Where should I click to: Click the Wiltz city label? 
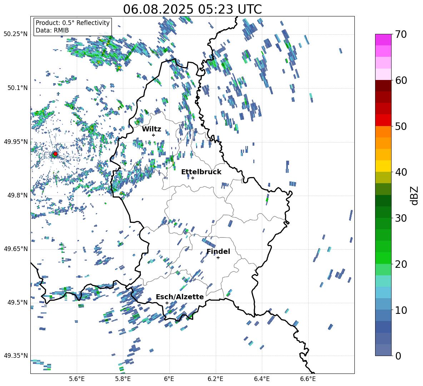tap(151, 129)
